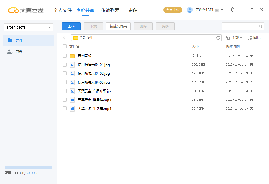Click the 新建文件夹 button
Image resolution: width=269 pixels, height=184 pixels.
point(118,26)
